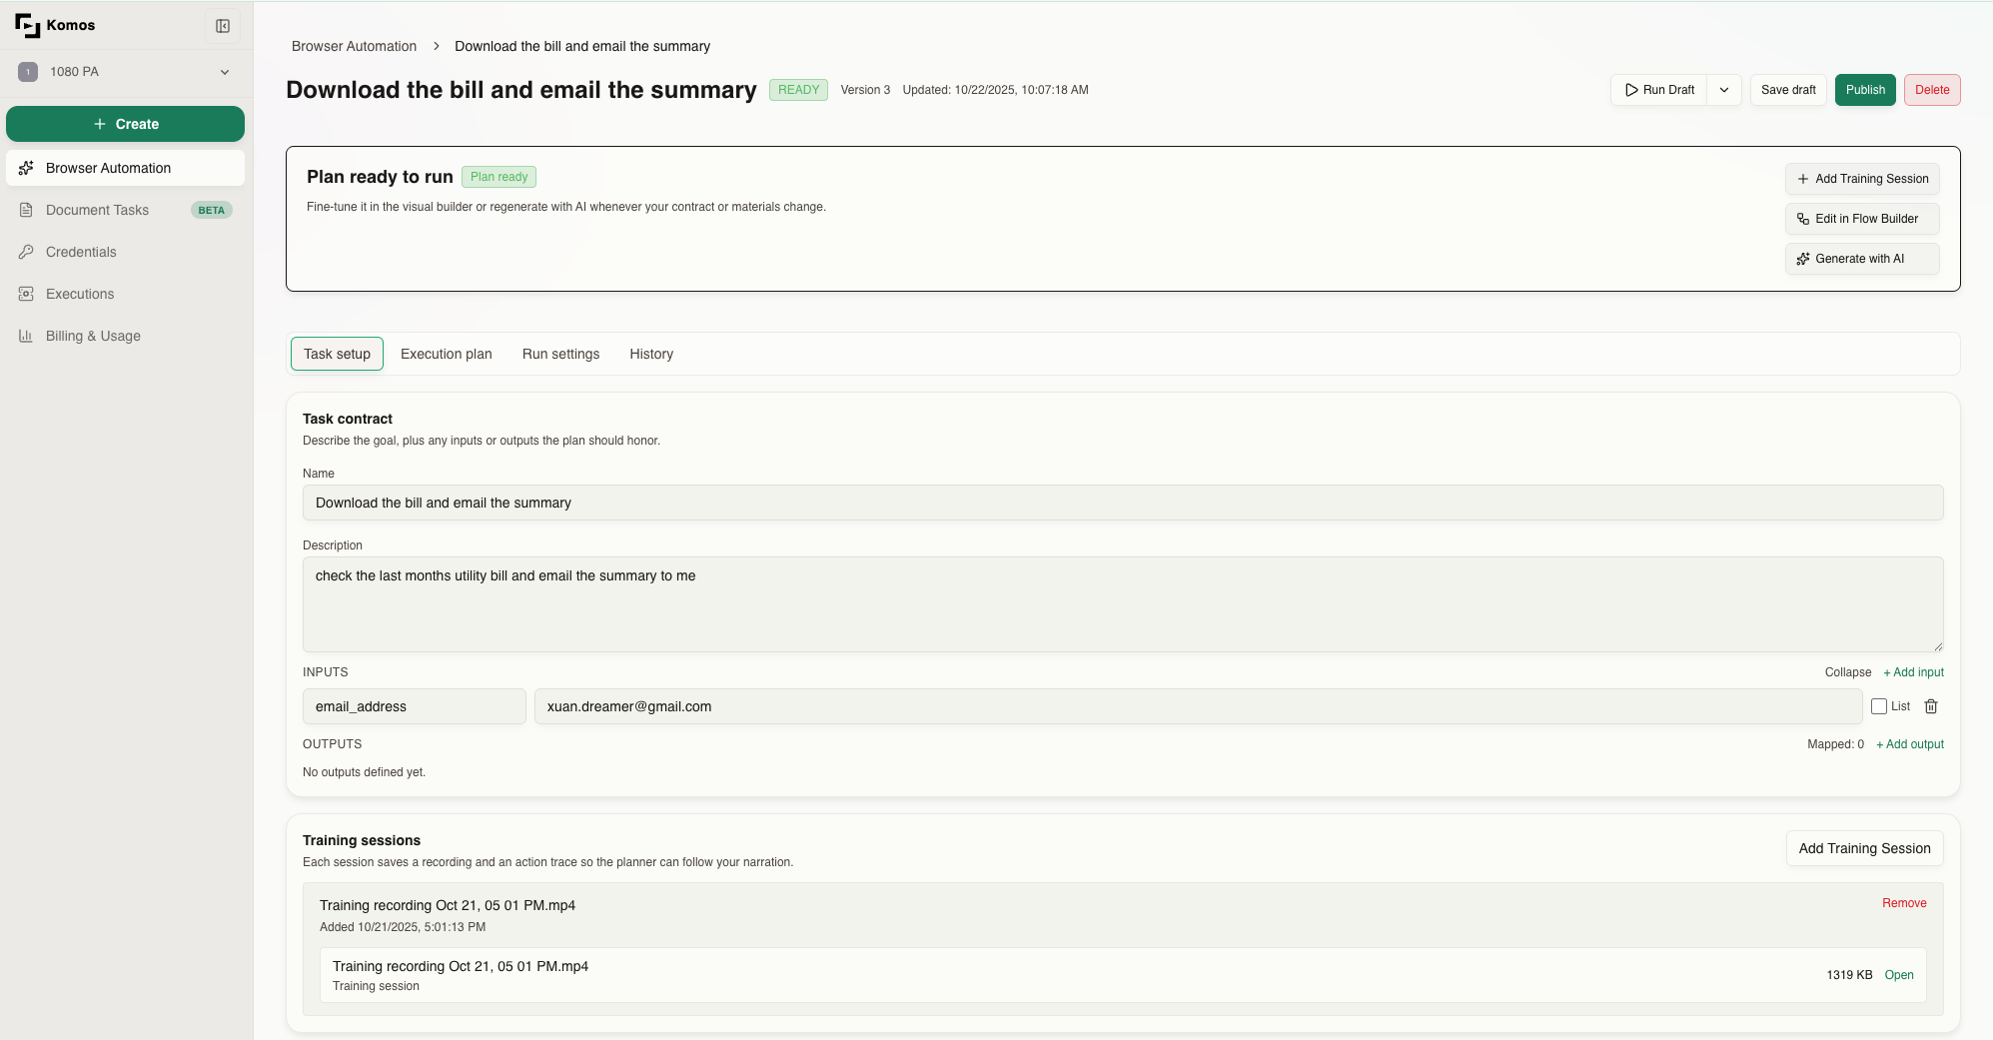The height and width of the screenshot is (1040, 1993).
Task: Click the Description text area
Action: point(1122,603)
